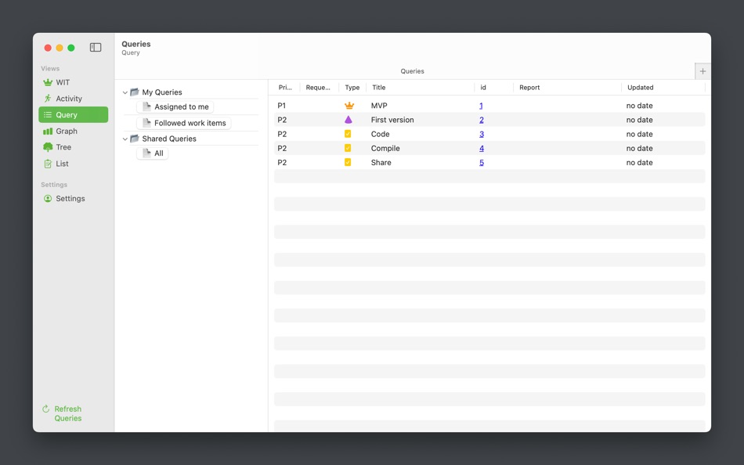Click the Refresh Queries circular arrow icon

coord(46,409)
